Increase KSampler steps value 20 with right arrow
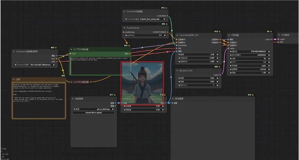Screen dimensions: 299x160 pos(269,59)
